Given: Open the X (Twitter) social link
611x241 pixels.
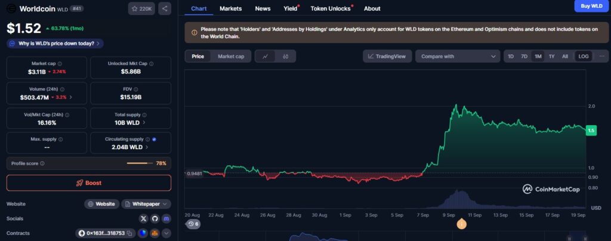Looking at the screenshot, I should click(144, 218).
